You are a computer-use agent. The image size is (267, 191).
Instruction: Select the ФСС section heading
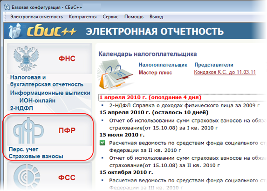click(67, 177)
